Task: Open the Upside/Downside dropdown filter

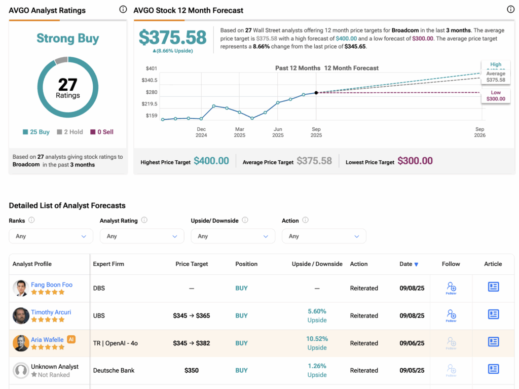Action: [233, 236]
